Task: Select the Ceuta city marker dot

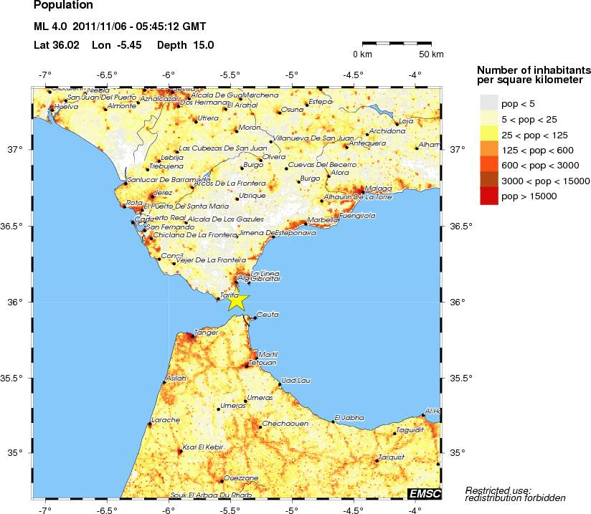Action: tap(254, 318)
